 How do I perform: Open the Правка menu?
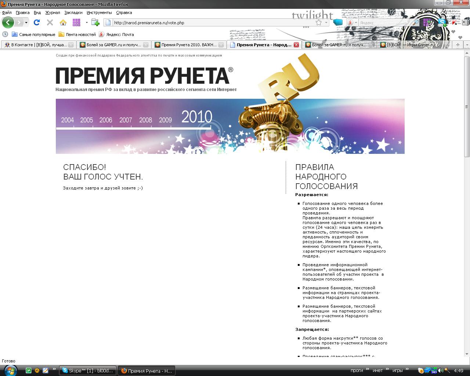[x=23, y=12]
